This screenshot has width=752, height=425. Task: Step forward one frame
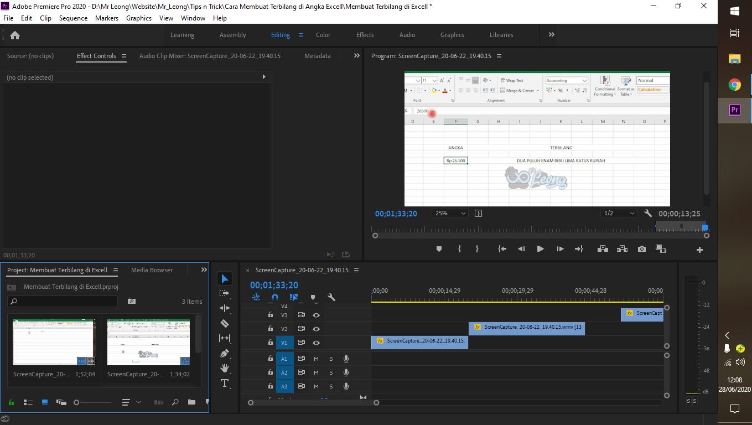(x=560, y=249)
